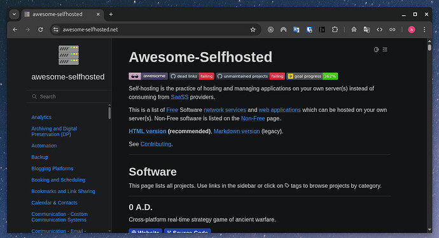
Task: Click the profile avatar icon
Action: [411, 30]
